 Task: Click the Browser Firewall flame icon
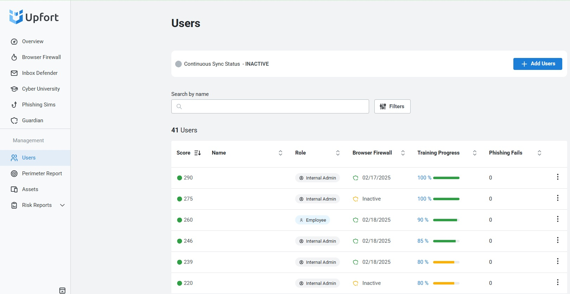click(14, 57)
